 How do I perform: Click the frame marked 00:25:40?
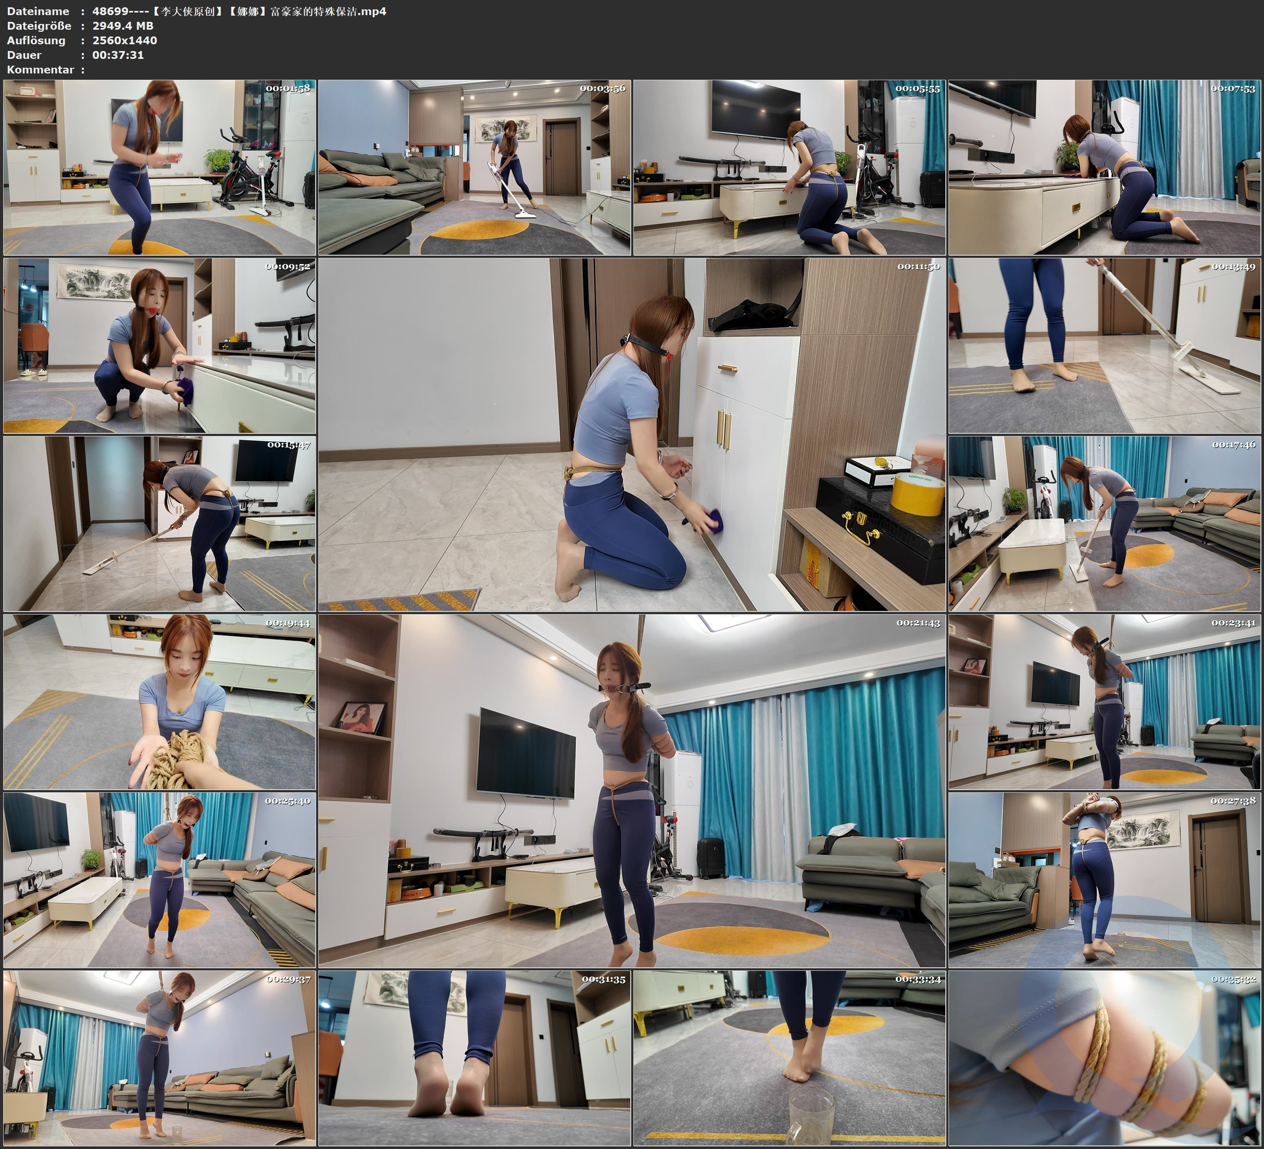(159, 880)
